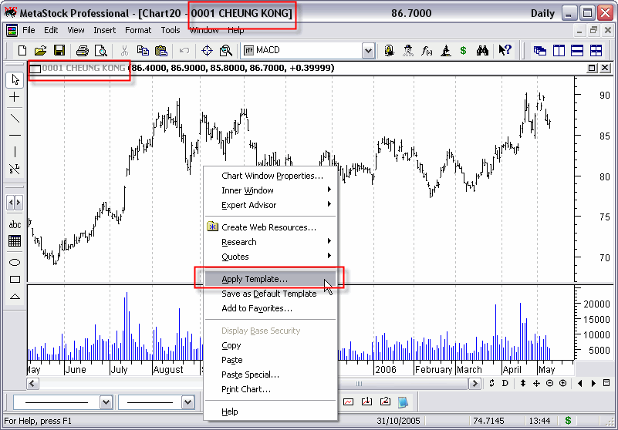The width and height of the screenshot is (618, 430).
Task: Open Print Preview icon
Action: [101, 50]
